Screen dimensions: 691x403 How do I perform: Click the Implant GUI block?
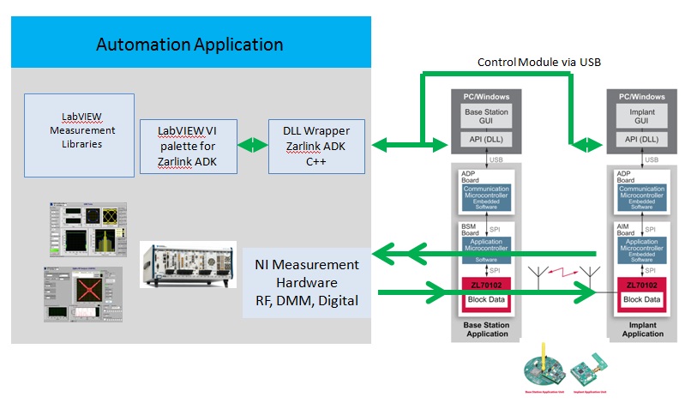(x=640, y=118)
